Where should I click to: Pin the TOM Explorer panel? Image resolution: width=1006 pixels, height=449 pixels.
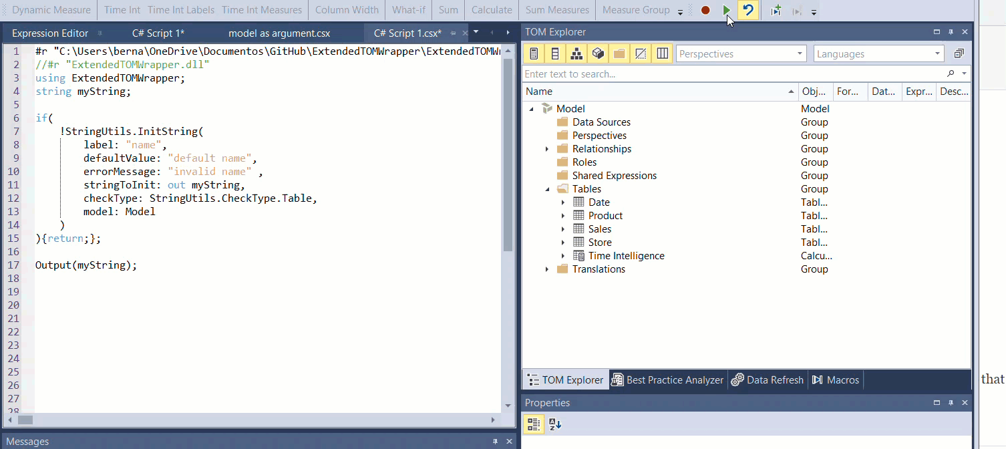[951, 32]
